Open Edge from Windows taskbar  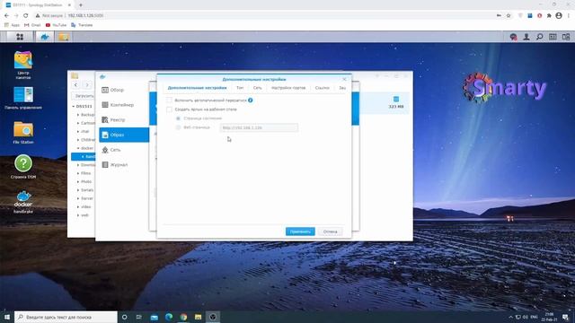169,317
